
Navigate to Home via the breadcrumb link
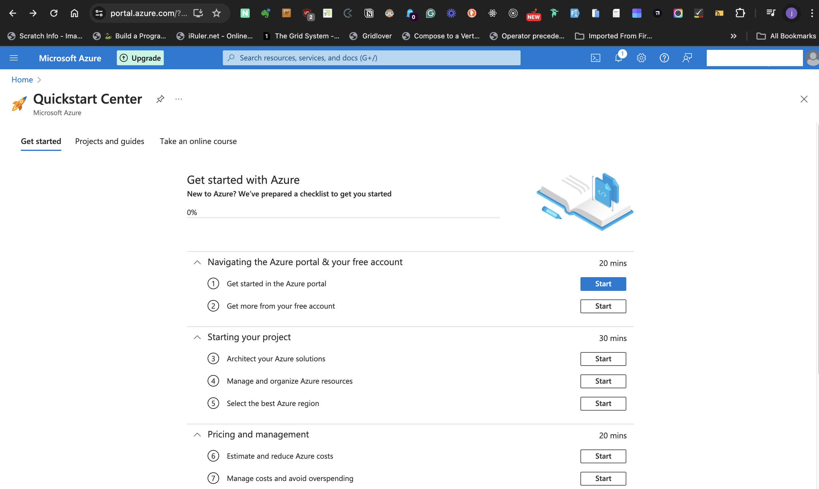coord(22,79)
